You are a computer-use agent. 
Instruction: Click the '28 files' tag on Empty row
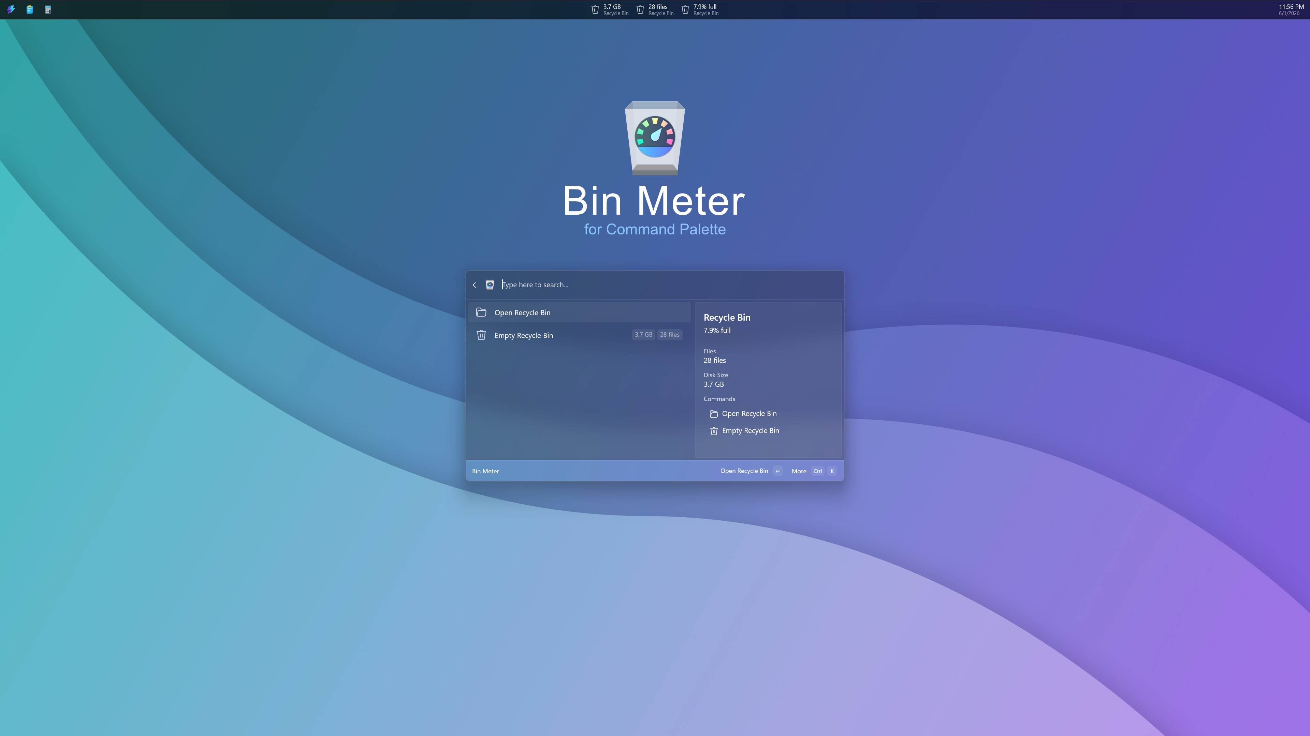[x=670, y=335]
